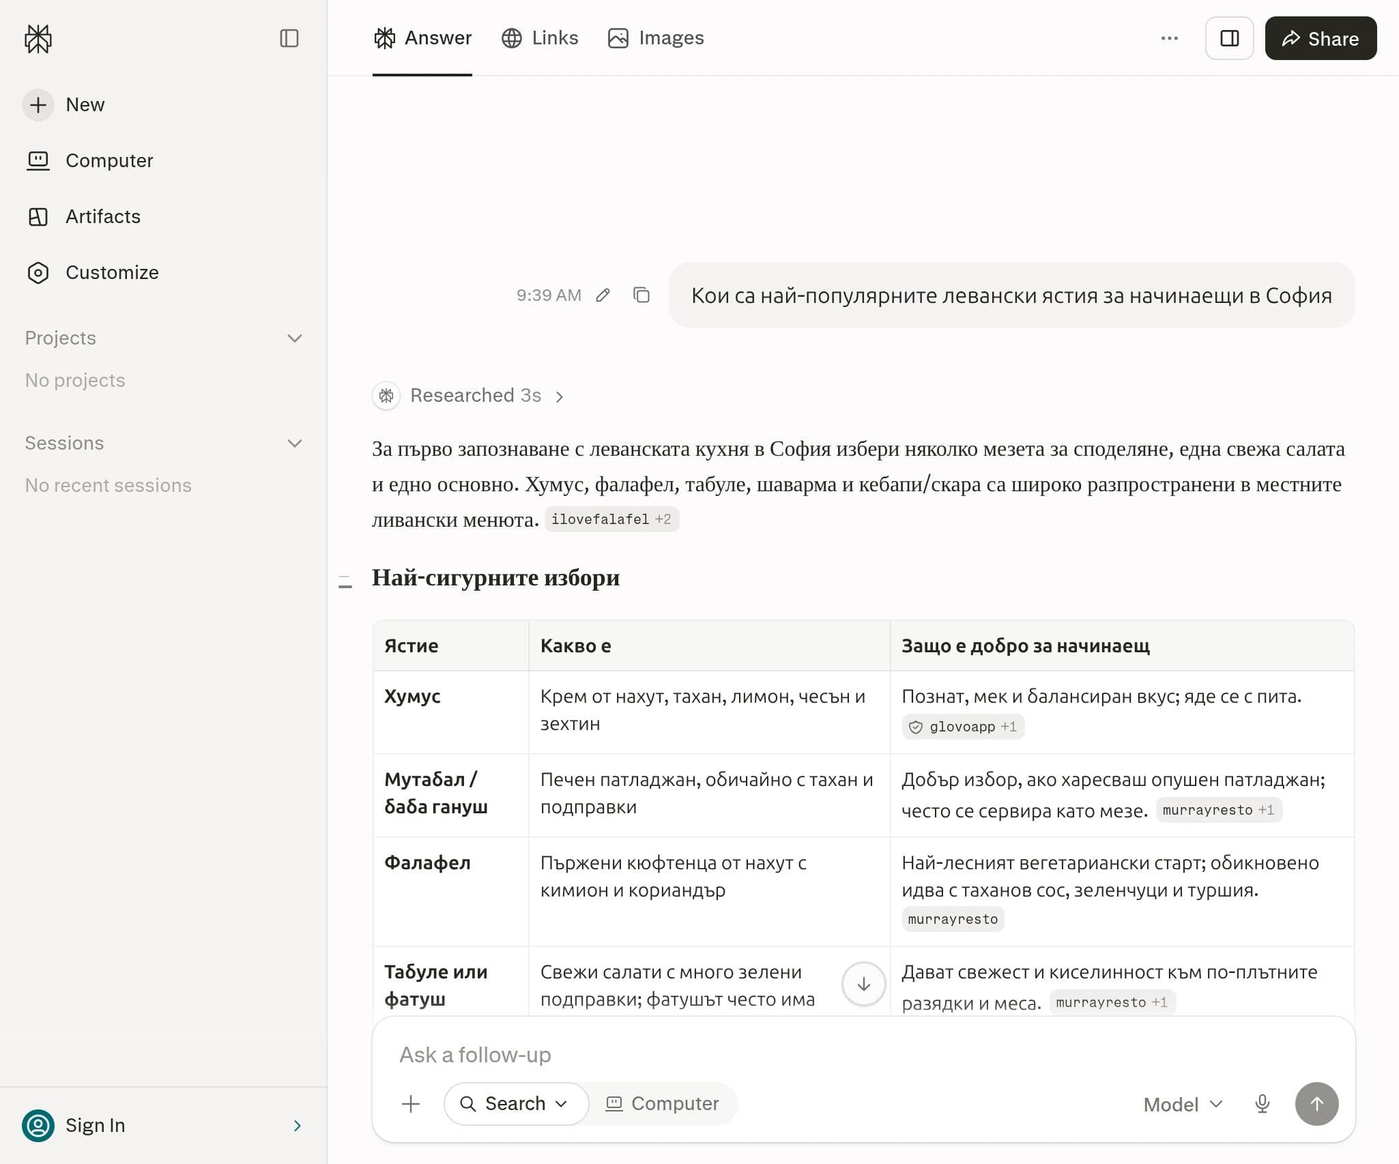The width and height of the screenshot is (1399, 1164).
Task: Focus the Ask a follow-up field
Action: [x=863, y=1055]
